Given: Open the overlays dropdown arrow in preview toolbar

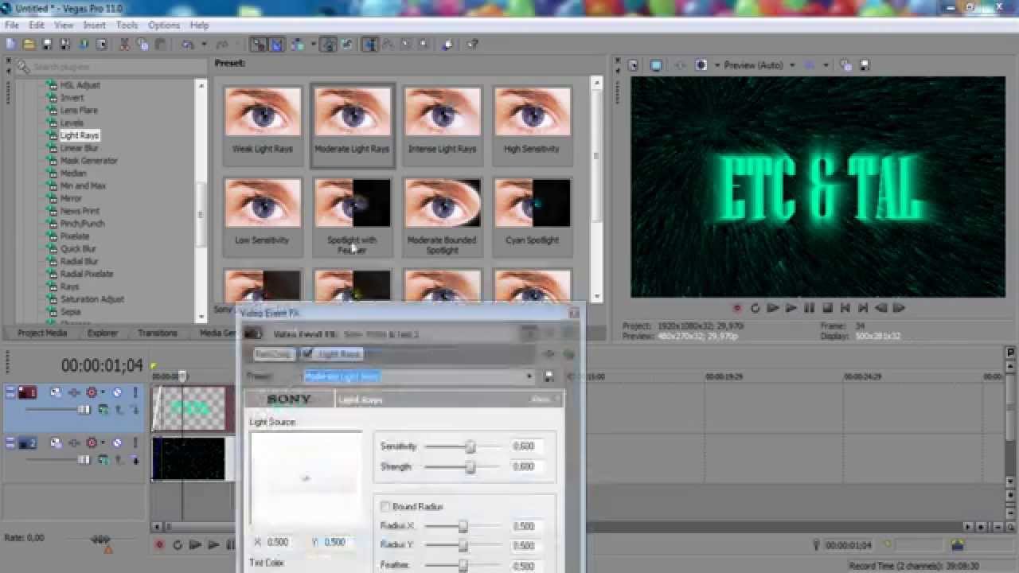Looking at the screenshot, I should pyautogui.click(x=826, y=65).
